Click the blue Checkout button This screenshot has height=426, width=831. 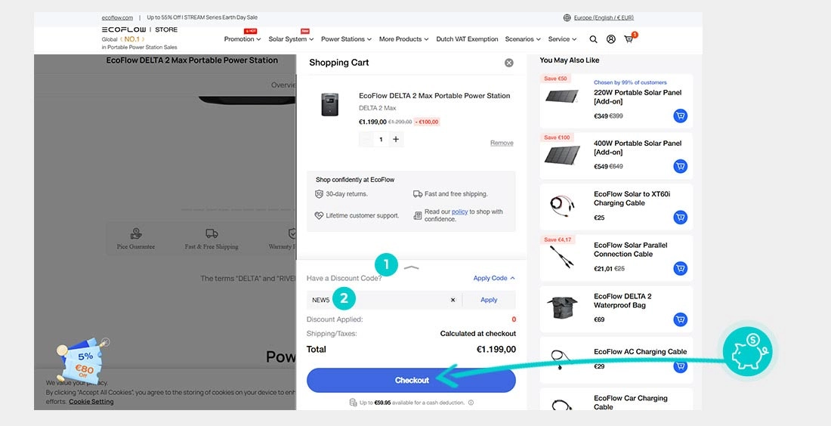(x=411, y=381)
